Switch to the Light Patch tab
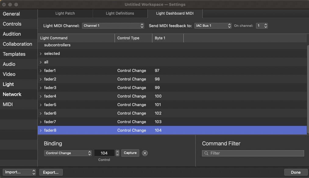 point(65,13)
